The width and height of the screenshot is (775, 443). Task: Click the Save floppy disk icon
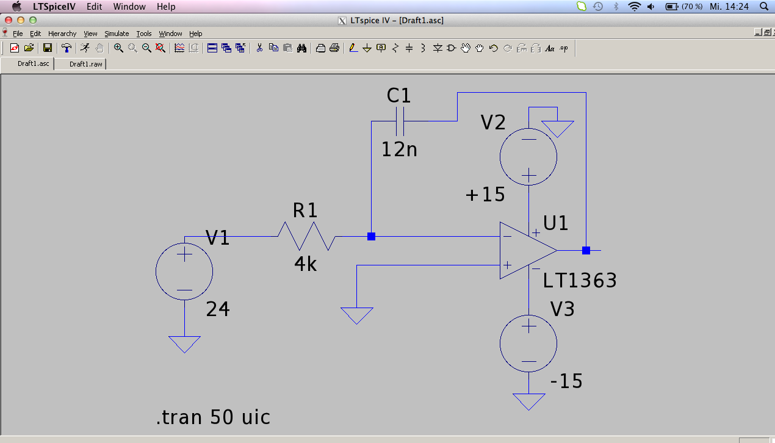point(47,48)
